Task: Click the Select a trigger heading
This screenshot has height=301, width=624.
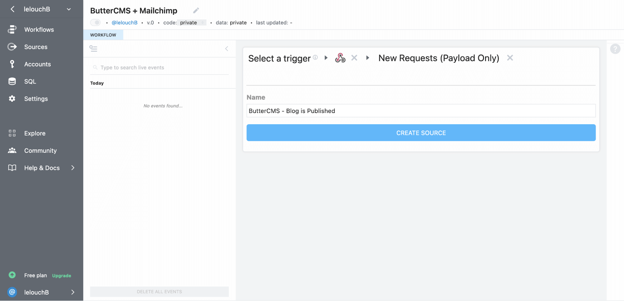Action: (279, 59)
